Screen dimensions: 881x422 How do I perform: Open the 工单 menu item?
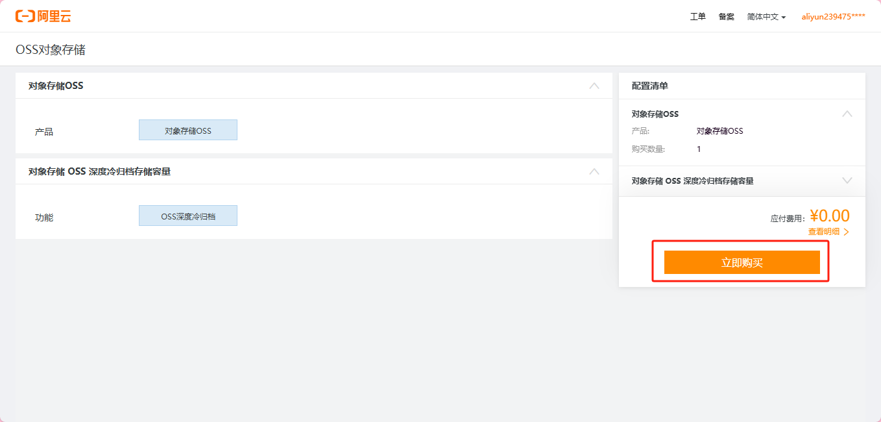(697, 17)
